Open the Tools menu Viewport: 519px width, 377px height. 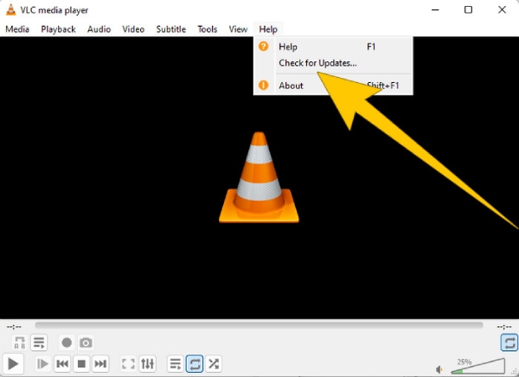tap(208, 29)
